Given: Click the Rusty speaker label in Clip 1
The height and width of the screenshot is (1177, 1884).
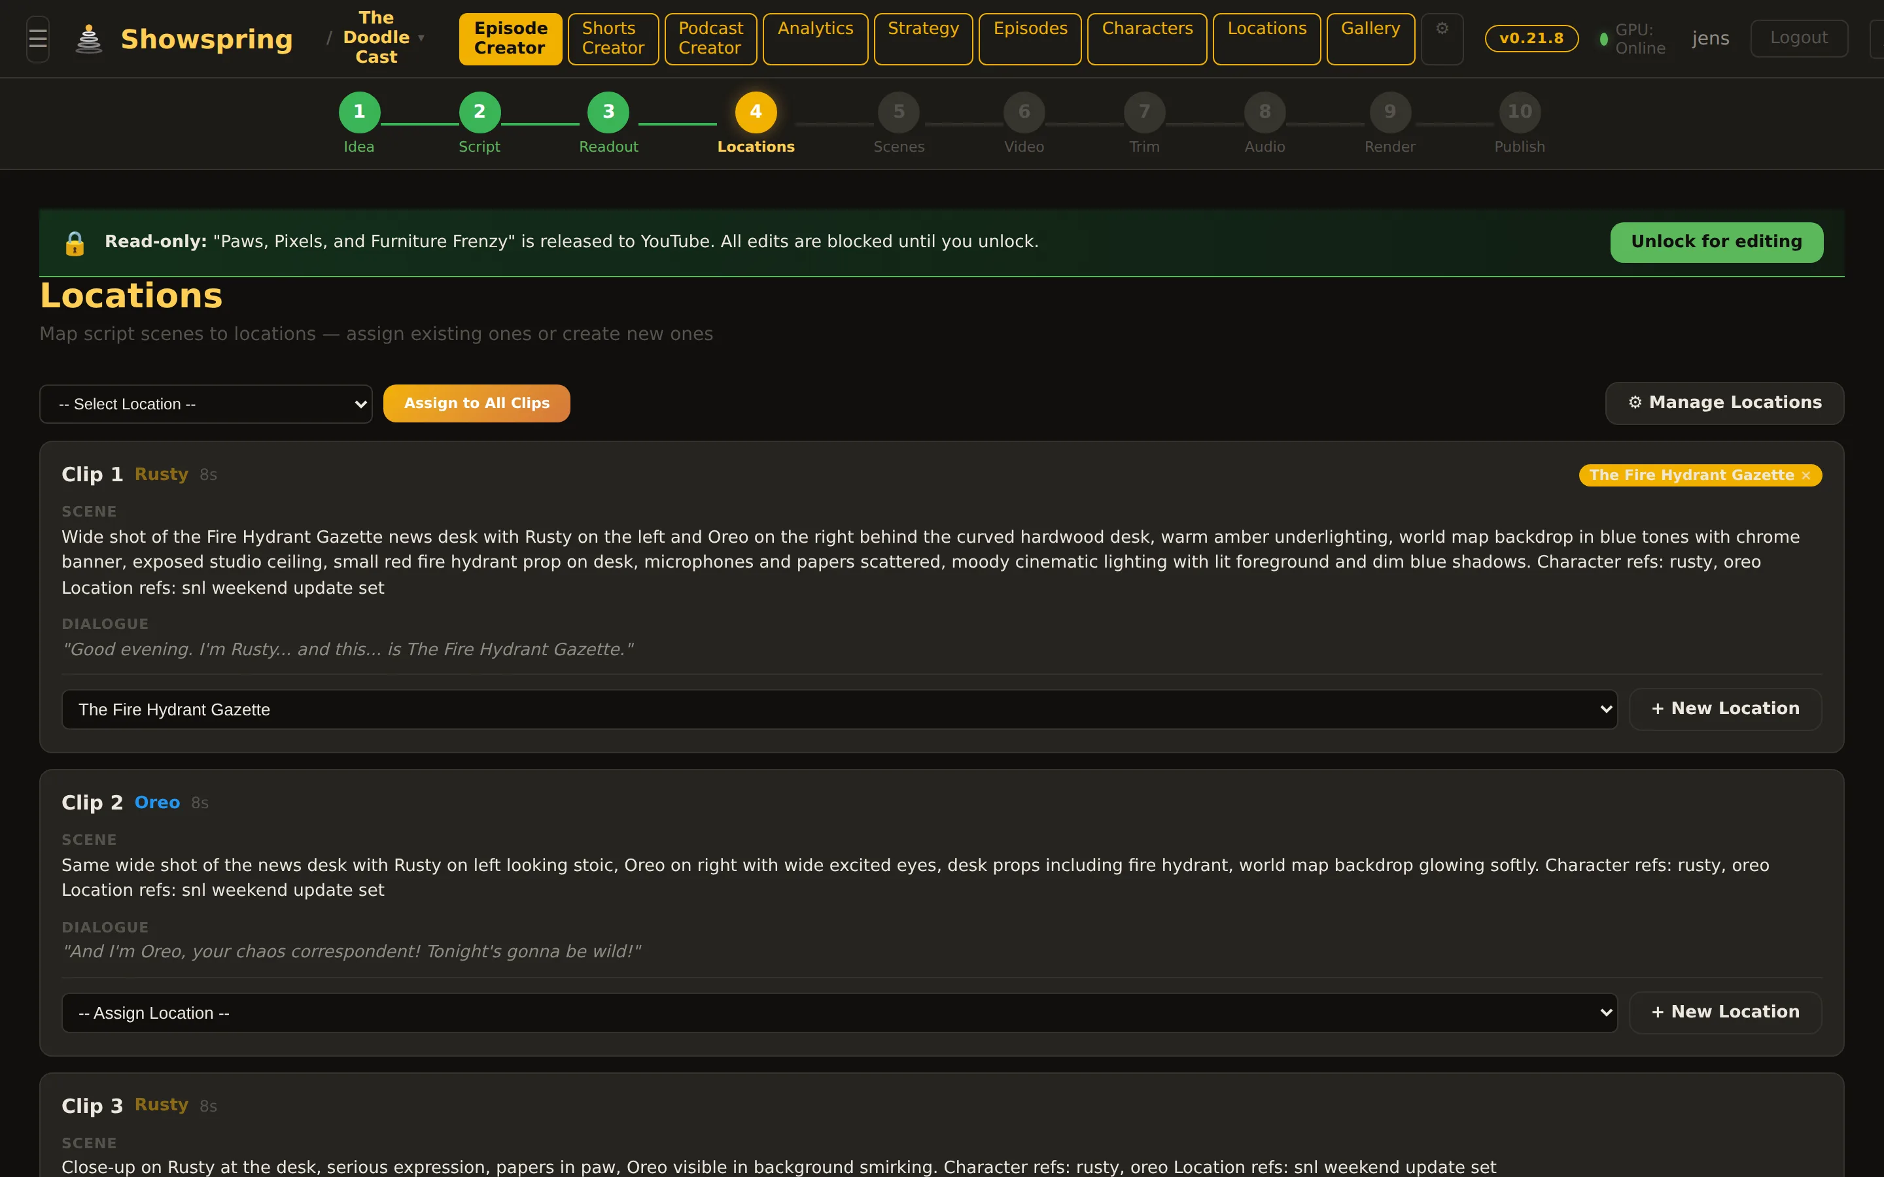Looking at the screenshot, I should coord(161,474).
